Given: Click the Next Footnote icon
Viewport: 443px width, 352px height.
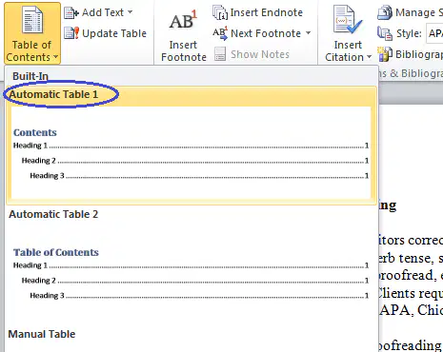Looking at the screenshot, I should click(x=220, y=33).
